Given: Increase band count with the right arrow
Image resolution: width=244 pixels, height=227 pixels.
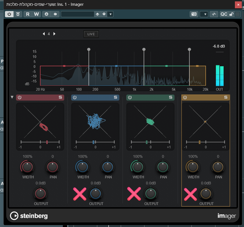Looking at the screenshot, I should [54, 34].
